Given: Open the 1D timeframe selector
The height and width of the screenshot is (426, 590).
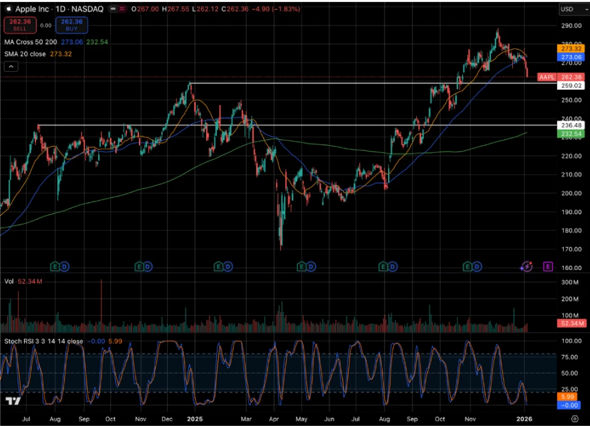Looking at the screenshot, I should (x=60, y=9).
